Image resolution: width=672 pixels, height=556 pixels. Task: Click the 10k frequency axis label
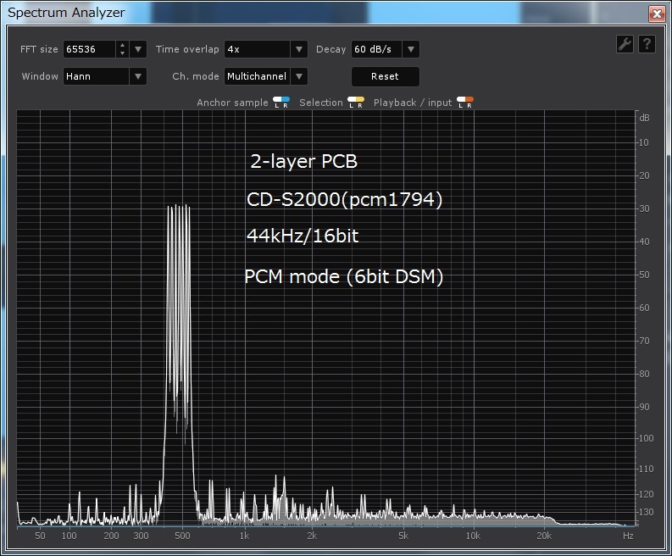tap(473, 536)
